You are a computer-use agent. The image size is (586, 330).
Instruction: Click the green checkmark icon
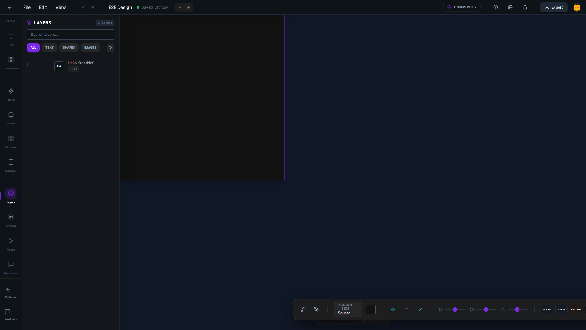[x=420, y=310]
